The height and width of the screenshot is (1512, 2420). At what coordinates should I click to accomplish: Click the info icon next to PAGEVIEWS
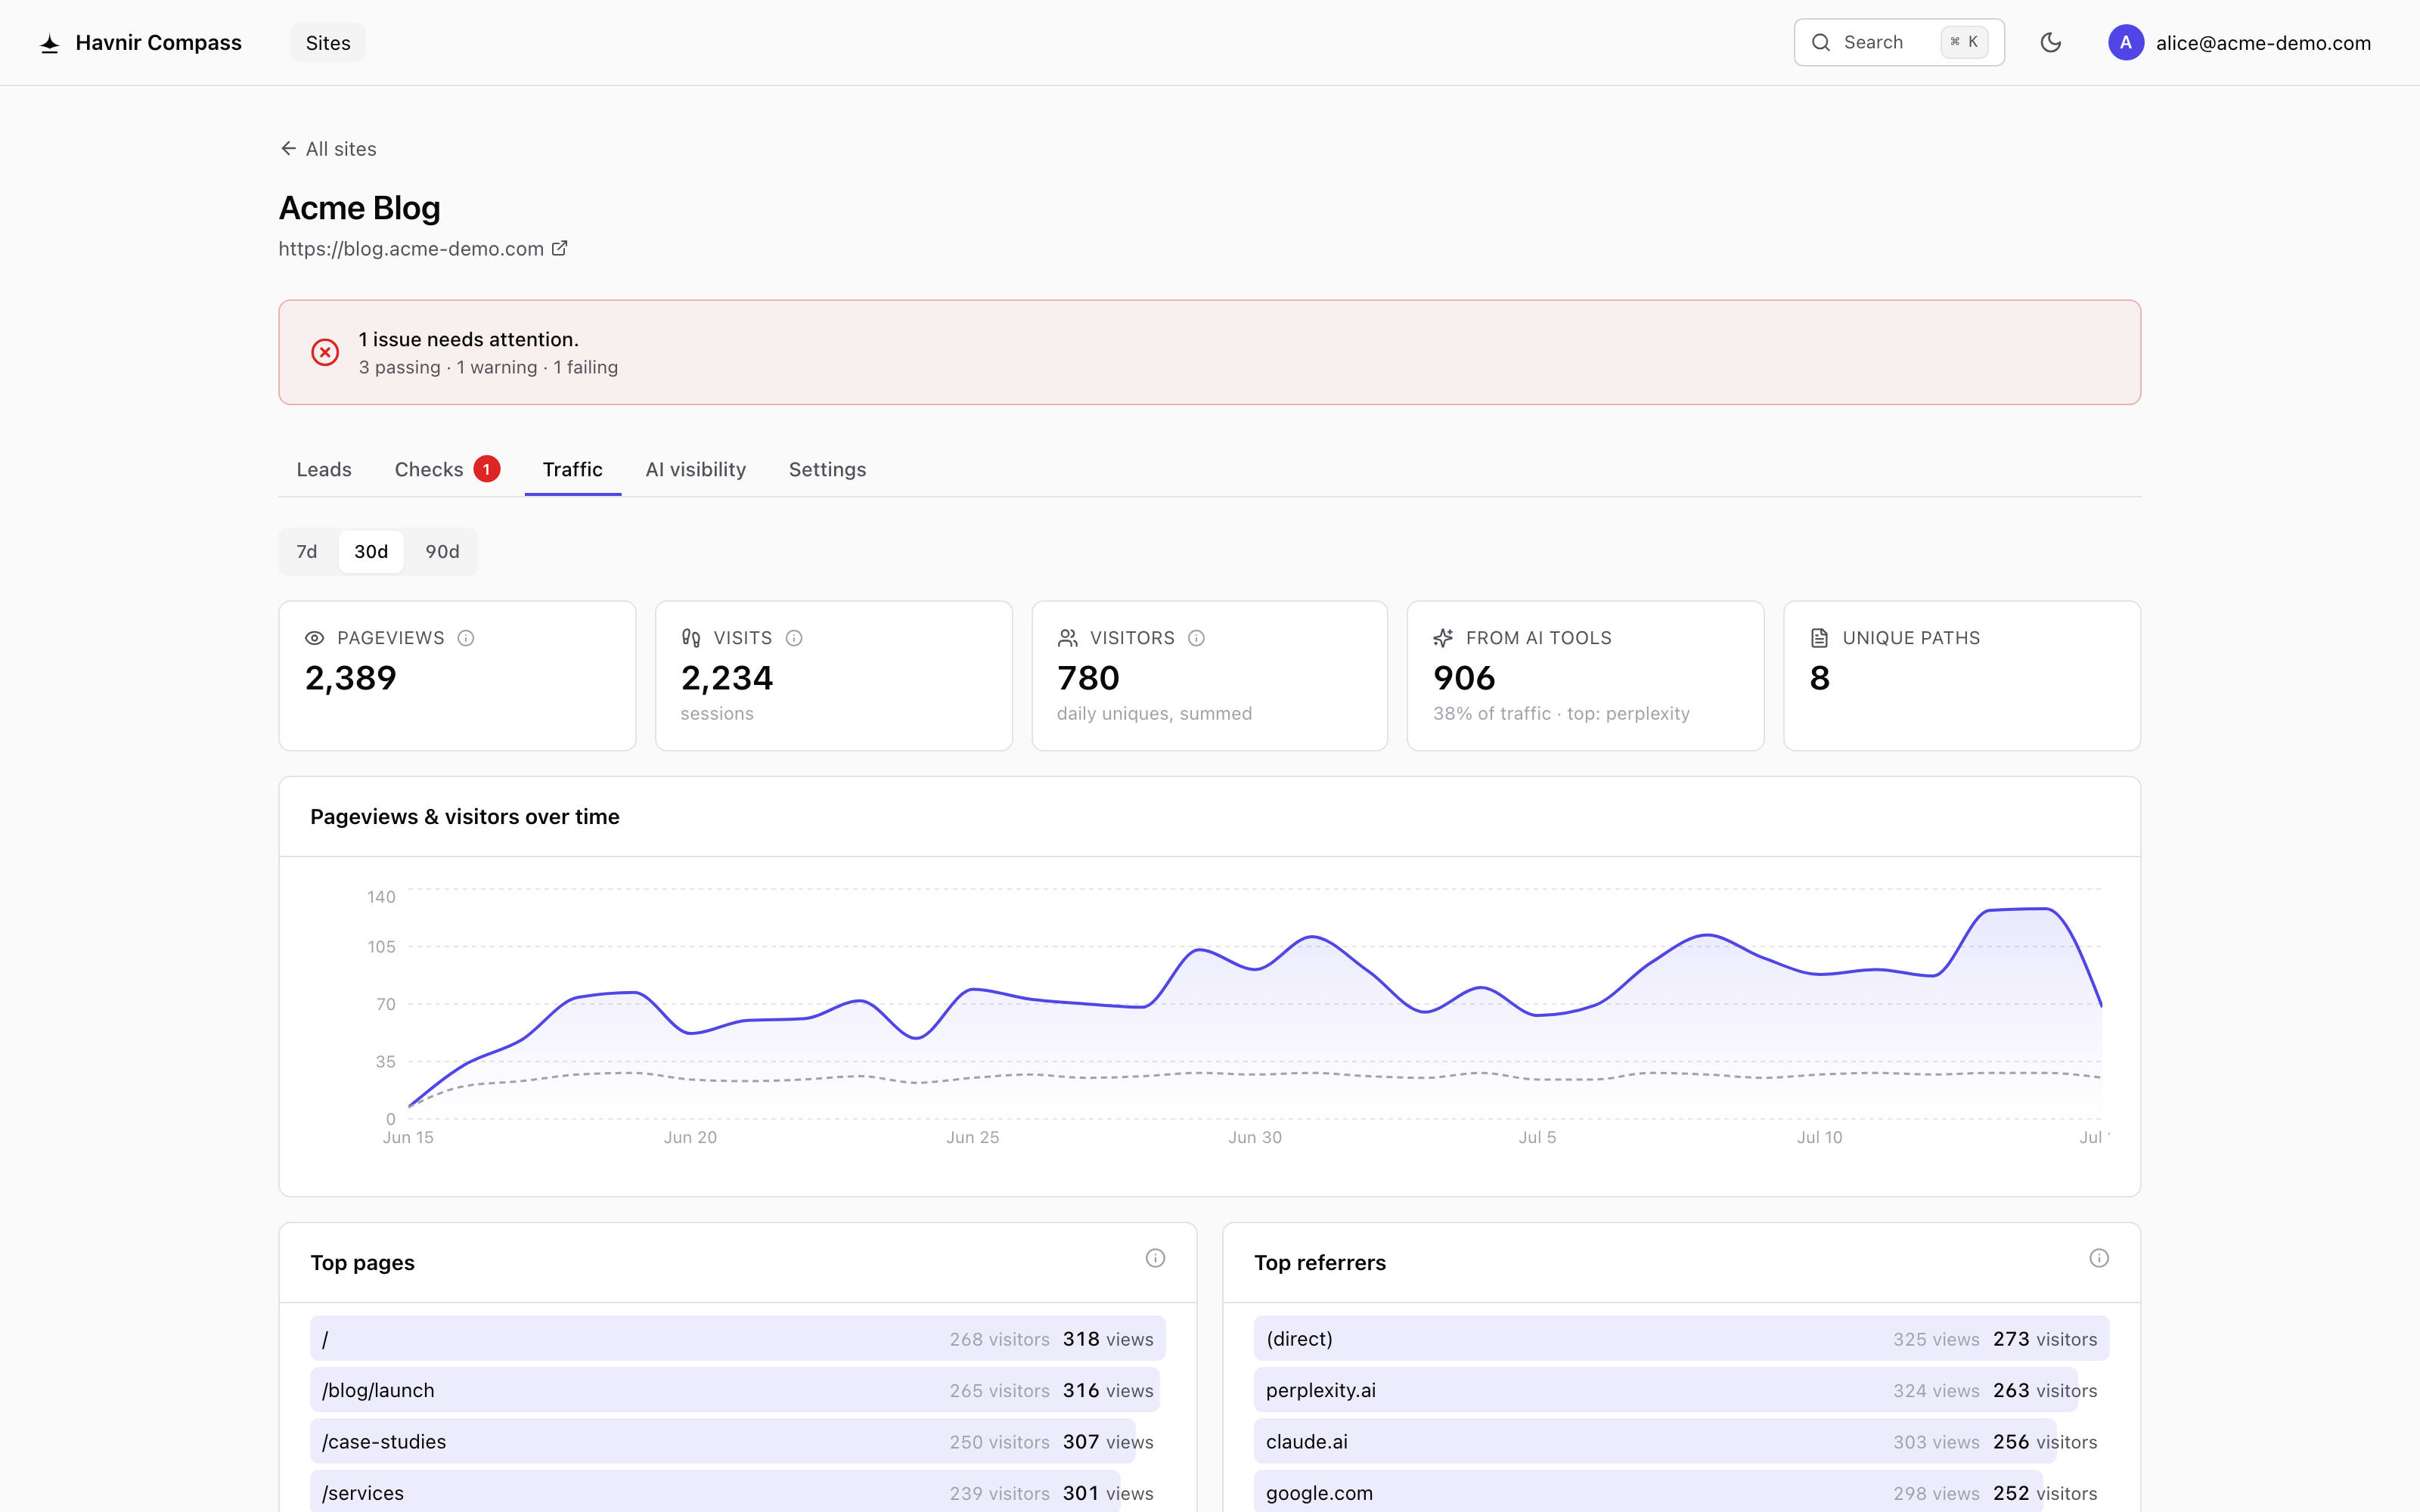pyautogui.click(x=466, y=638)
